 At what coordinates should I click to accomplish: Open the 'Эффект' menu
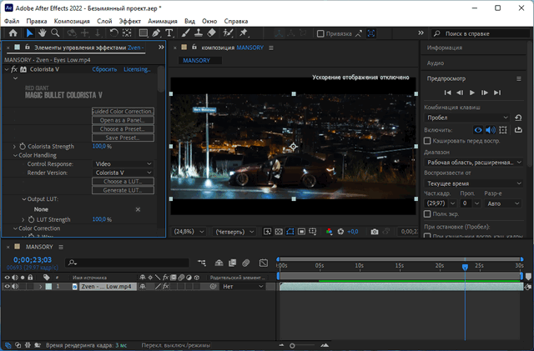coord(130,19)
